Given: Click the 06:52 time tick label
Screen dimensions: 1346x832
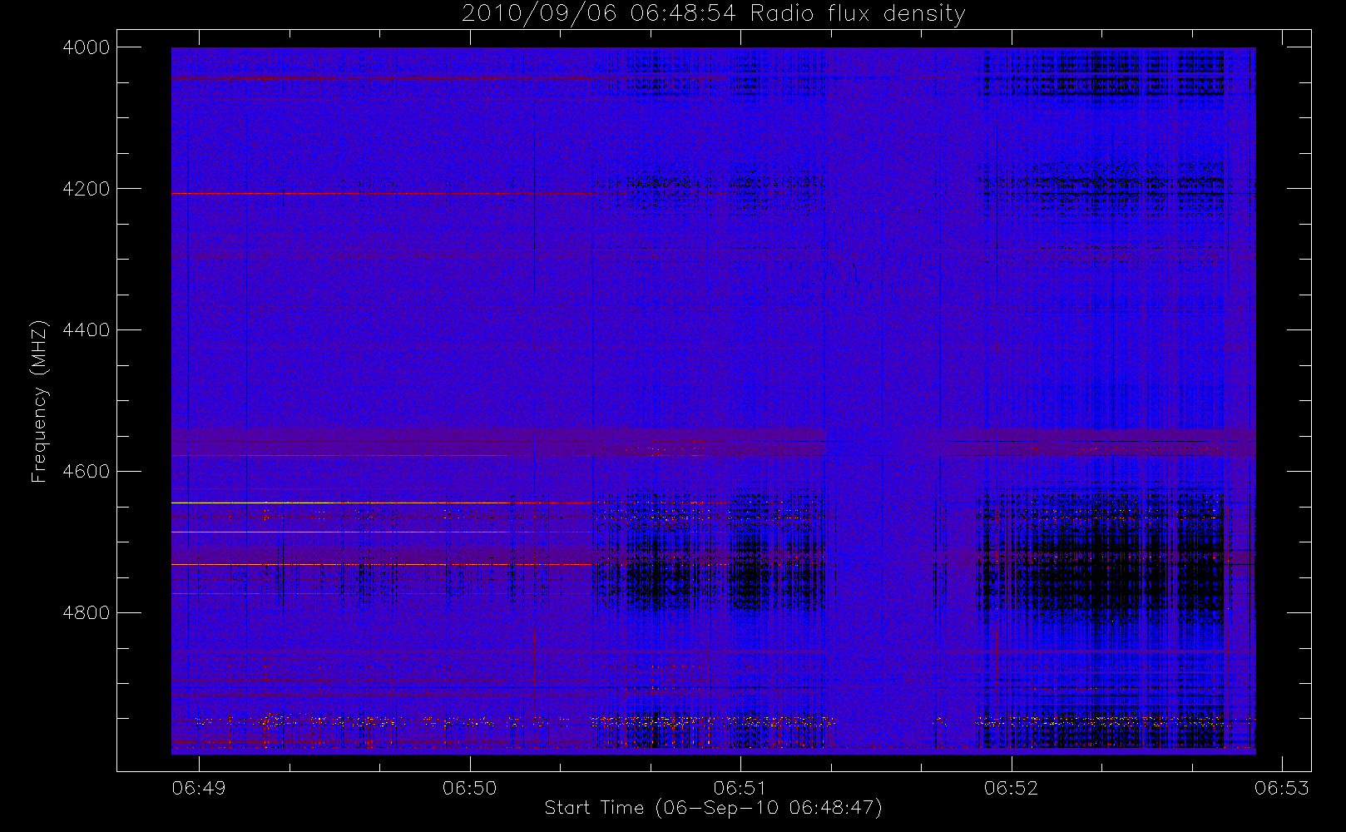Looking at the screenshot, I should [1012, 788].
